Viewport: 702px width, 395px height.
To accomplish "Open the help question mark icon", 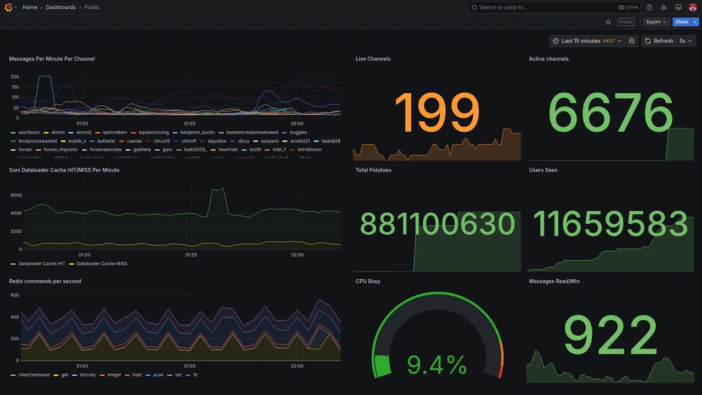I will (649, 7).
